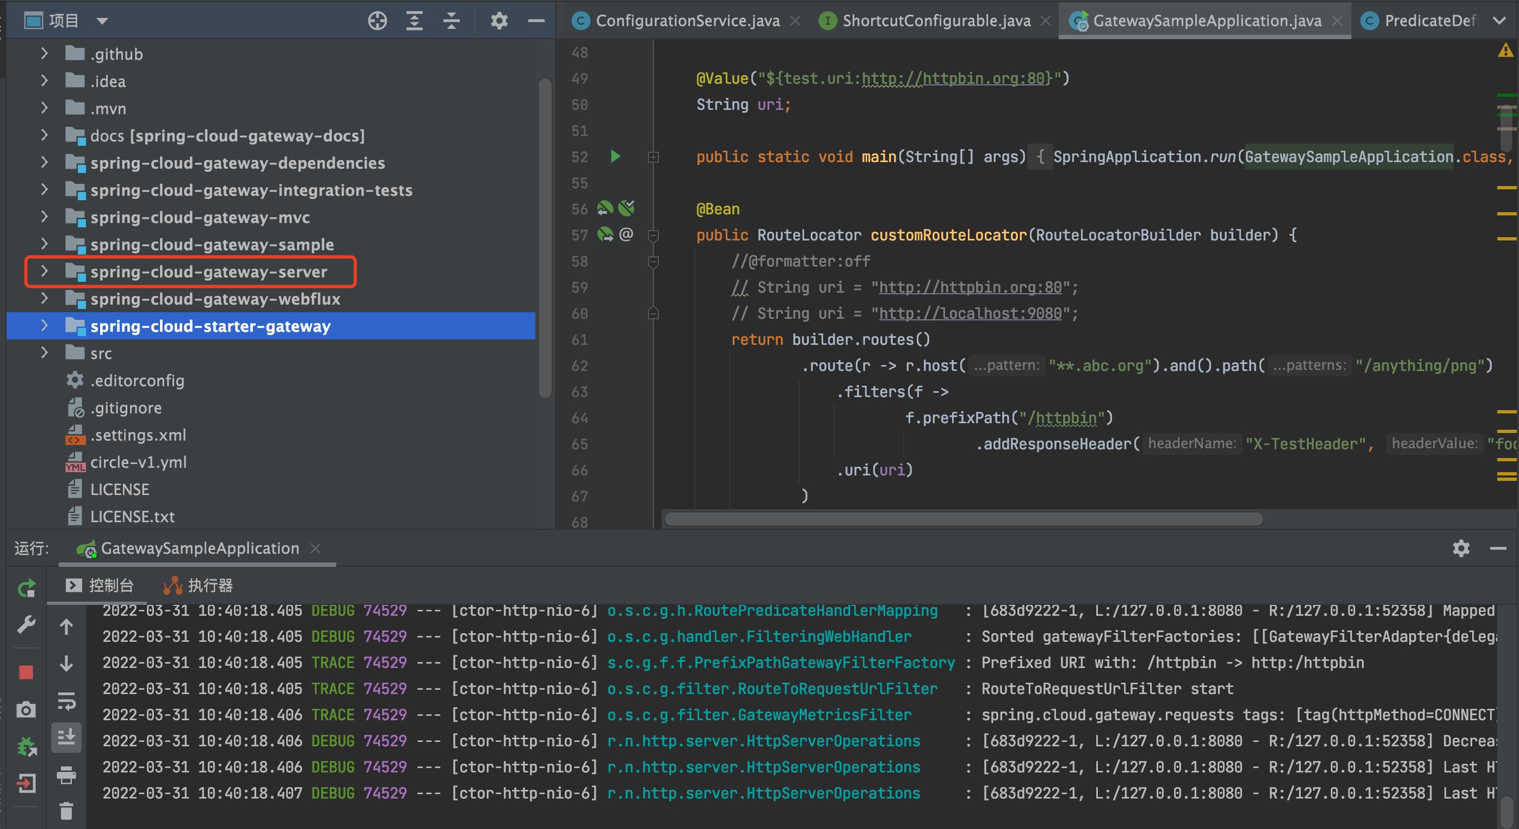Jump up the stack trace arrow
The width and height of the screenshot is (1519, 829).
pyautogui.click(x=66, y=626)
